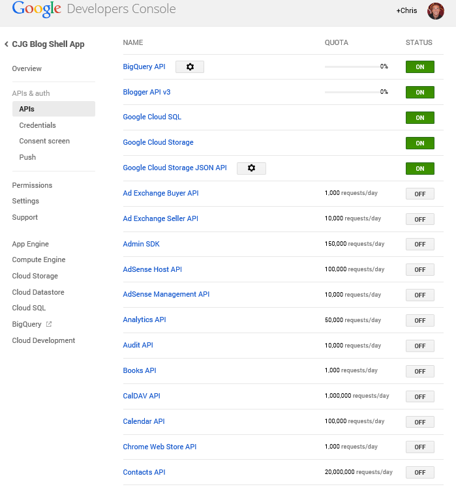Image resolution: width=456 pixels, height=491 pixels.
Task: Open the Admin SDK link
Action: pos(142,244)
